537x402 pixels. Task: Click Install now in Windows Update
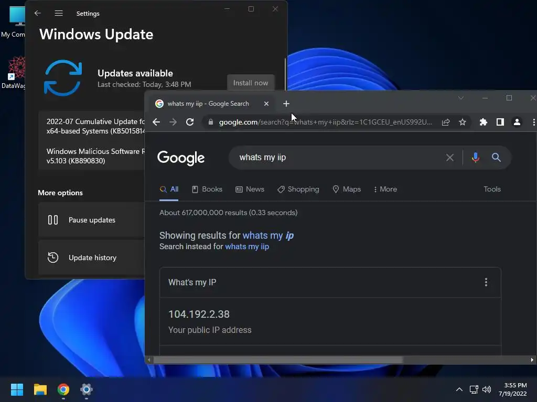click(x=251, y=83)
